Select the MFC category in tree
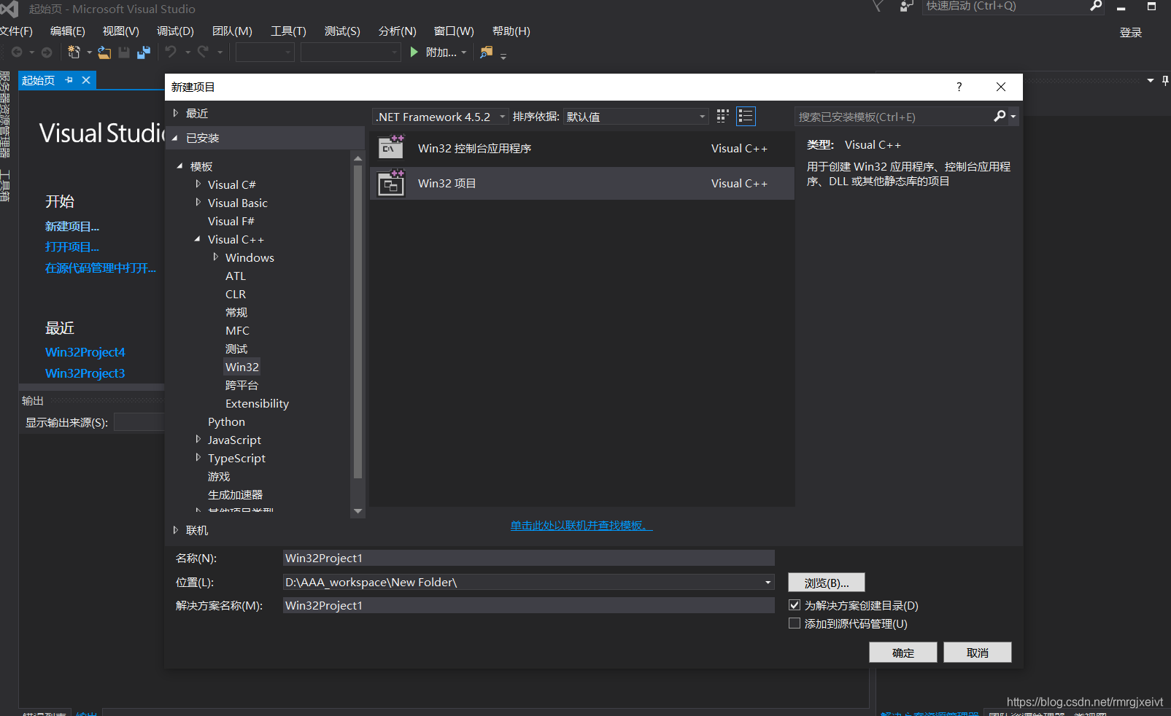Viewport: 1171px width, 716px height. click(237, 330)
